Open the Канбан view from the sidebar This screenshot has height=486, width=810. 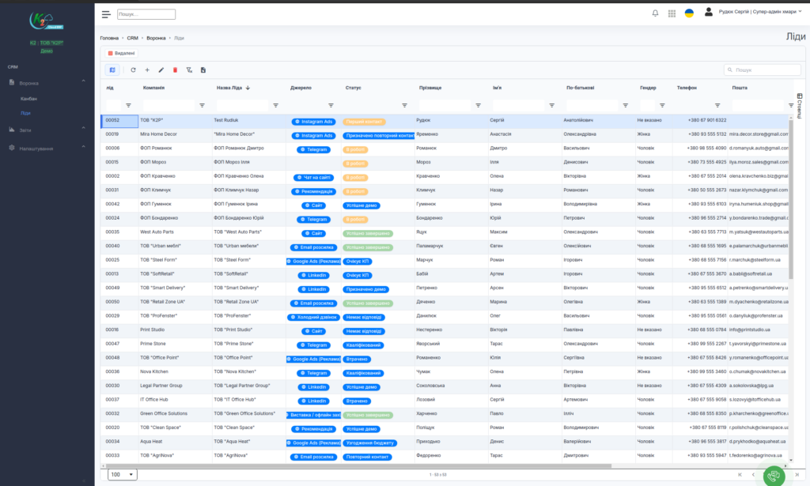point(28,99)
